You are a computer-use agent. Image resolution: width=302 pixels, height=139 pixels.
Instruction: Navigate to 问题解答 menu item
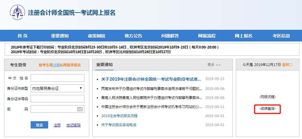pos(170,36)
